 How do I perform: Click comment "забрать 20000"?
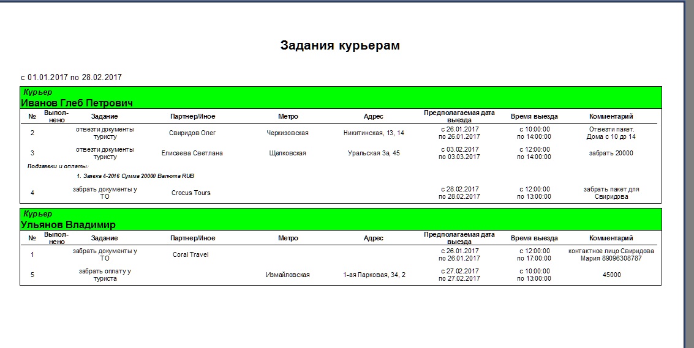tap(611, 154)
